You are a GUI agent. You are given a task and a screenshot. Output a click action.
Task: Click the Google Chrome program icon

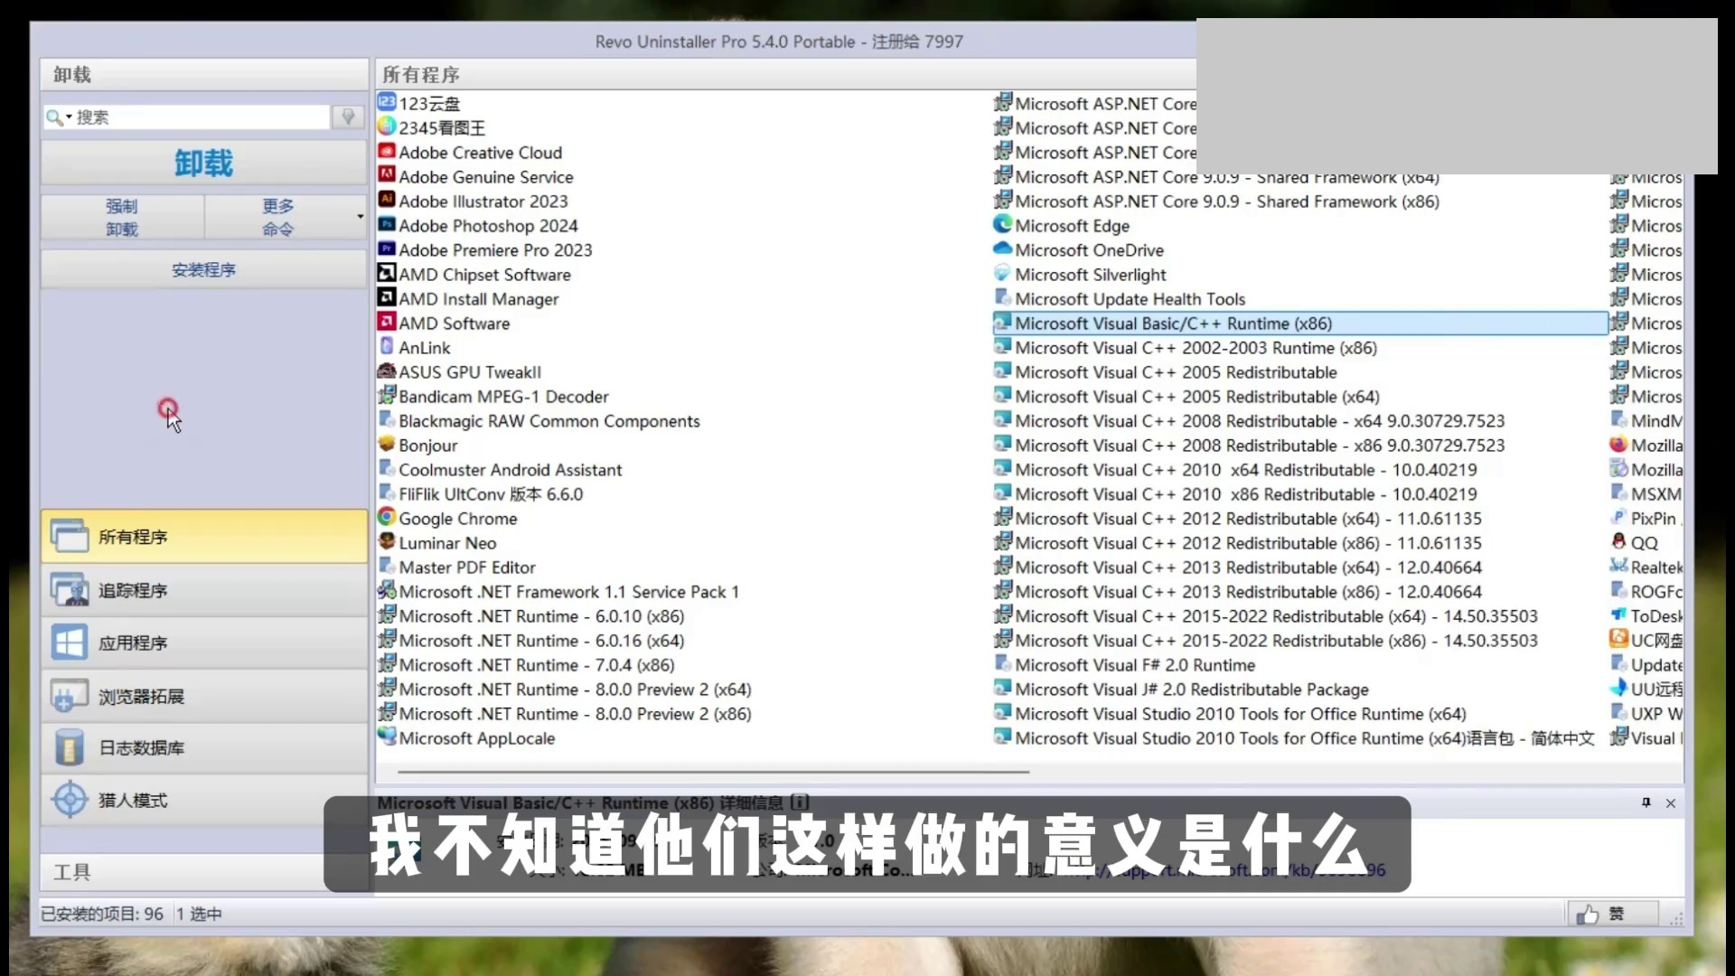(x=387, y=518)
